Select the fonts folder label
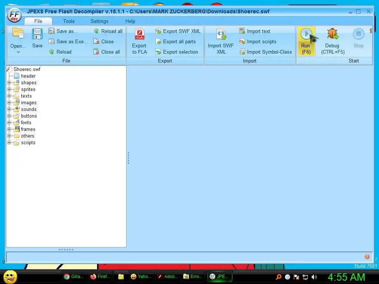 coord(26,122)
